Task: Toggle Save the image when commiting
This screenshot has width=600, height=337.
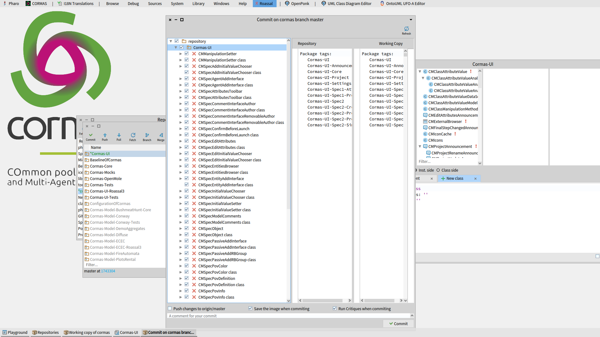Action: [x=250, y=308]
